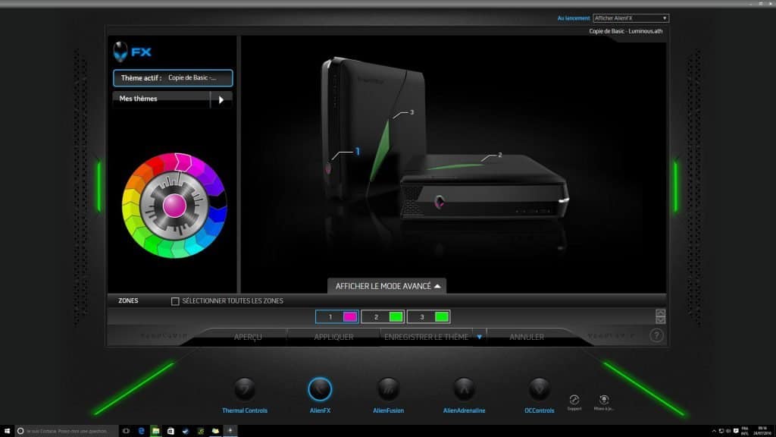Select lighting zone 1
Viewport: 776px width, 437px height.
tap(336, 316)
